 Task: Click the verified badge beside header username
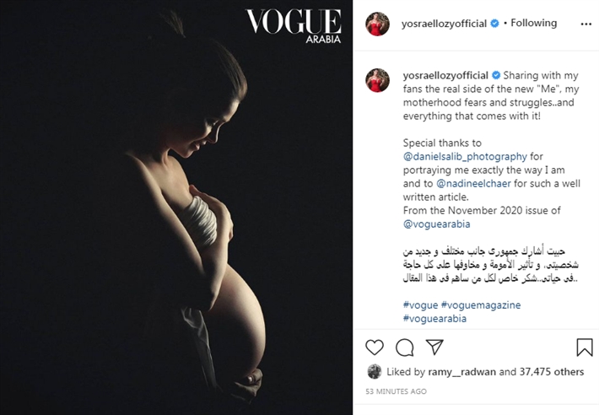[x=494, y=24]
